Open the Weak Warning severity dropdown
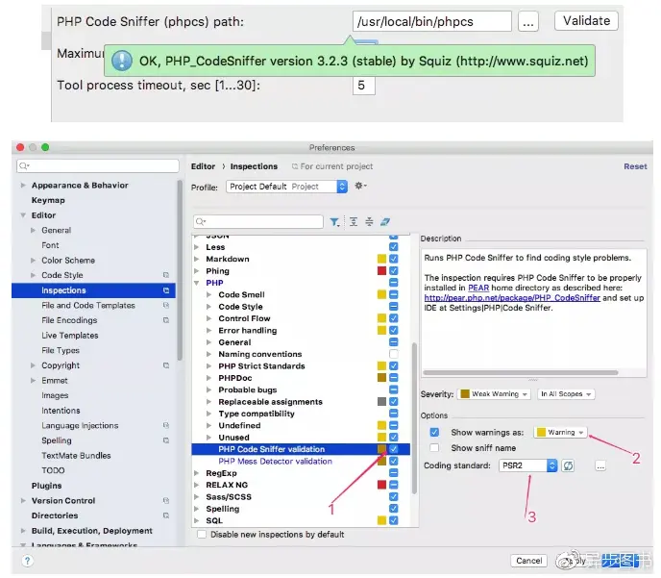Screen dimensions: 661x578 (x=494, y=394)
